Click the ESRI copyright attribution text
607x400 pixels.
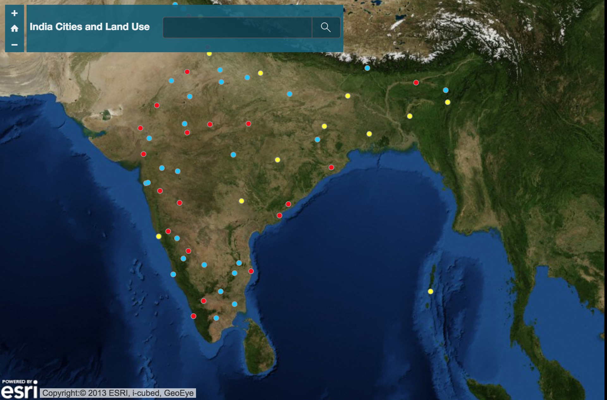pos(118,393)
